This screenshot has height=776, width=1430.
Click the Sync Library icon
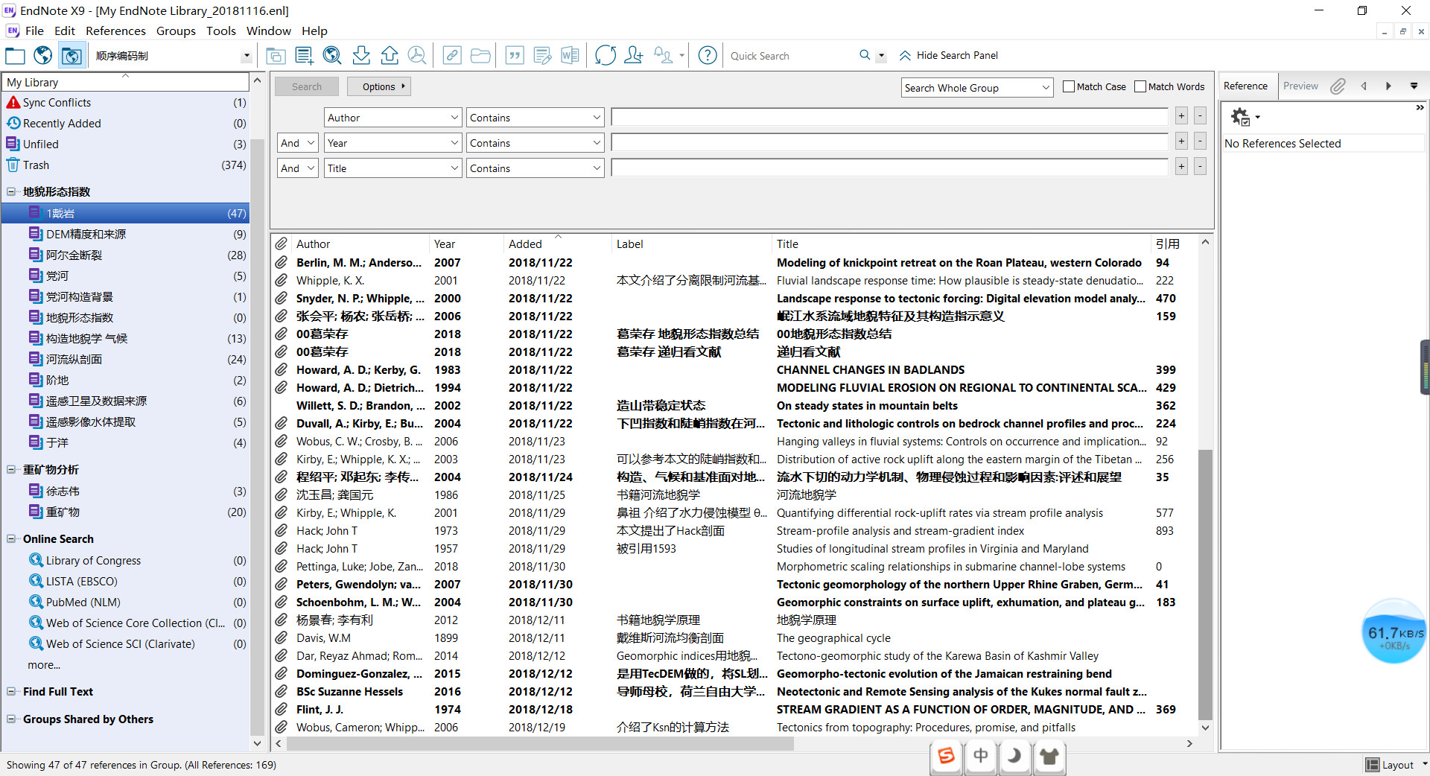click(x=605, y=55)
